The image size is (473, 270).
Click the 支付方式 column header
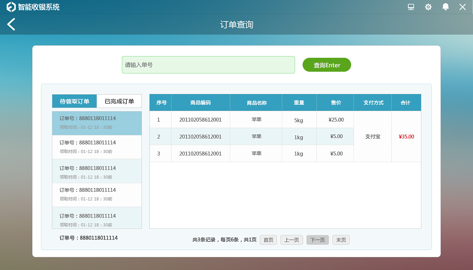pyautogui.click(x=372, y=102)
